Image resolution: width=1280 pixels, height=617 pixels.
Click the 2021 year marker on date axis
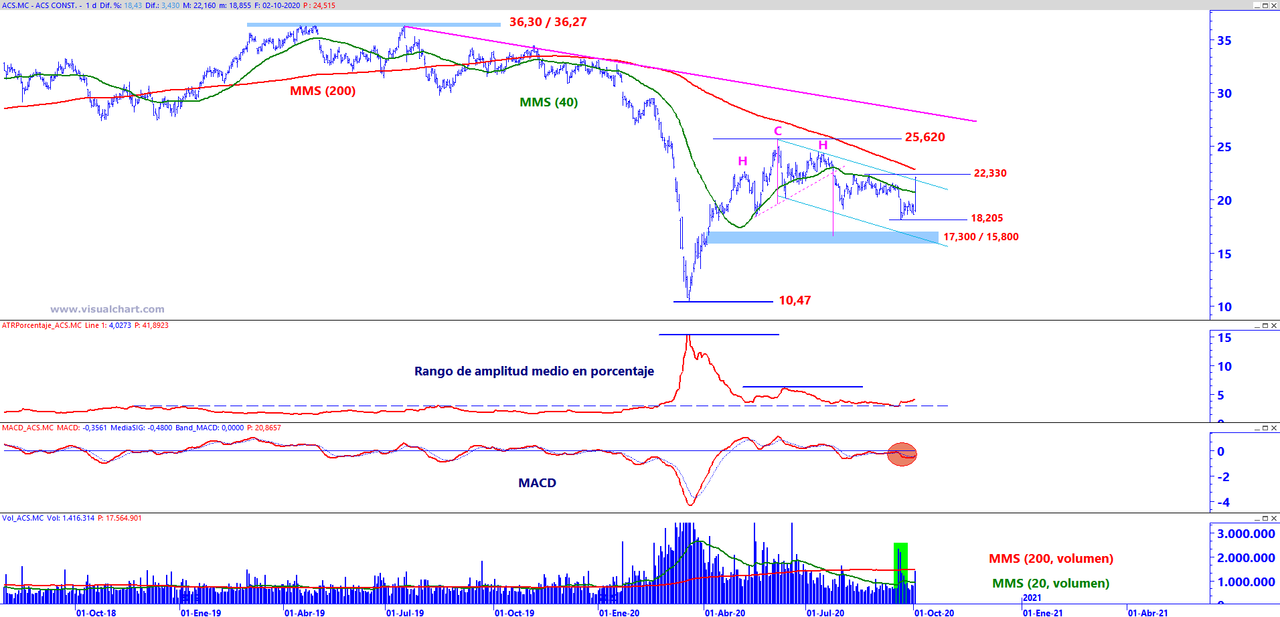[1032, 598]
